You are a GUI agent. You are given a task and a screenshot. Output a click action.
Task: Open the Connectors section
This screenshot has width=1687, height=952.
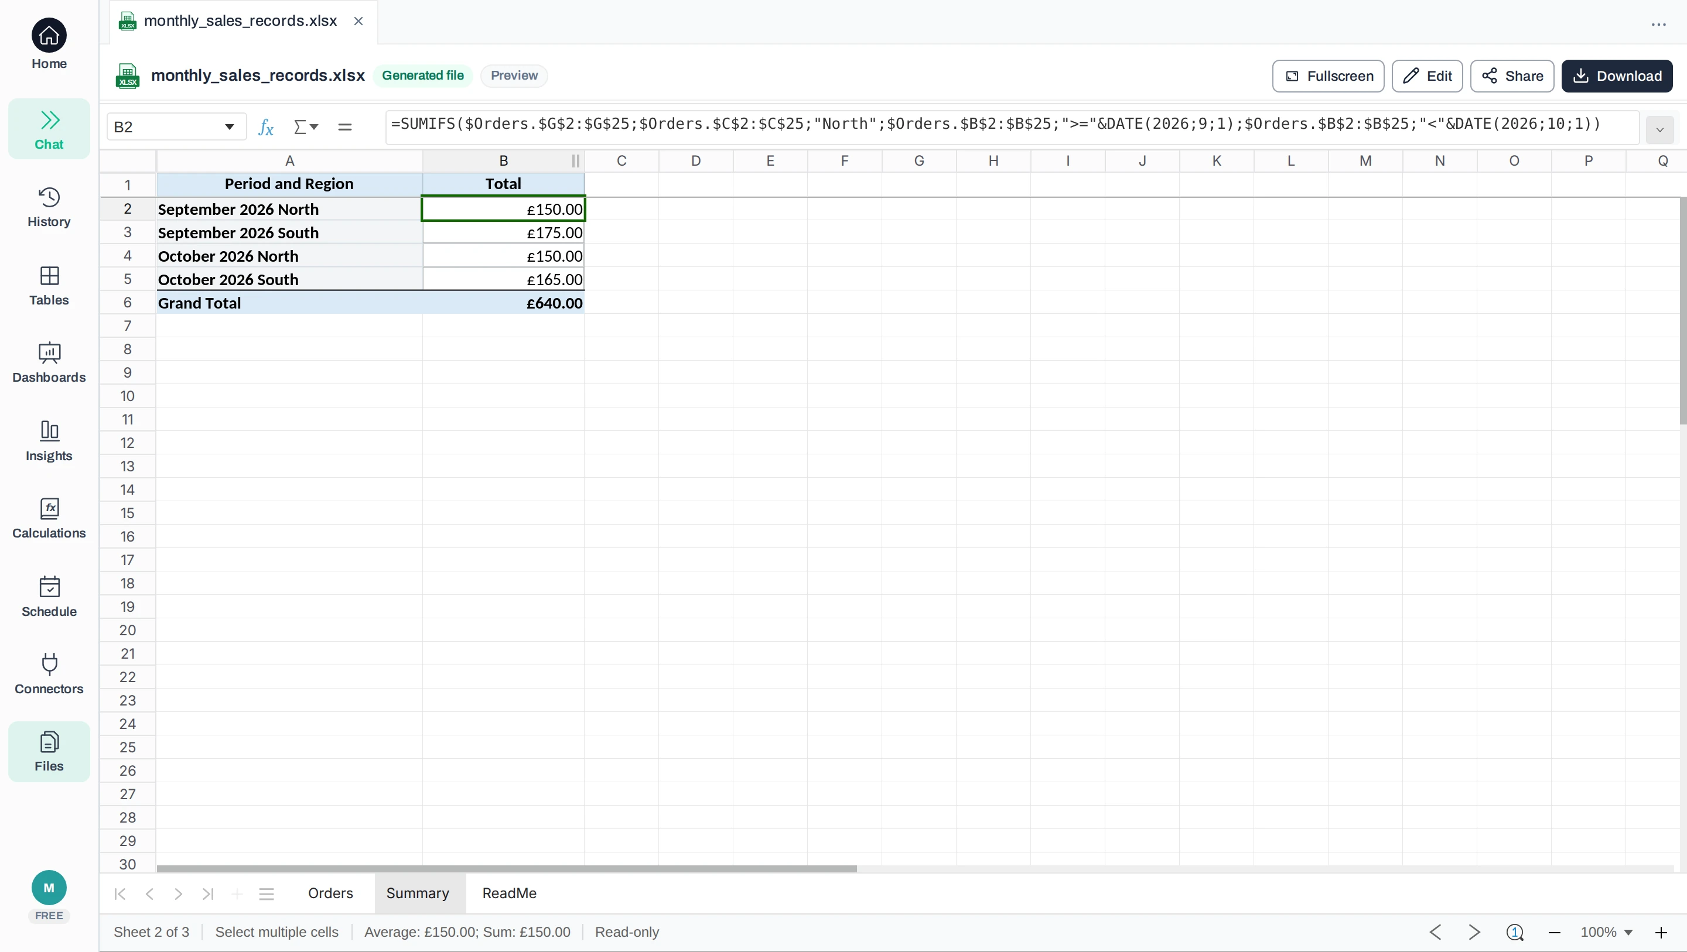click(x=49, y=674)
